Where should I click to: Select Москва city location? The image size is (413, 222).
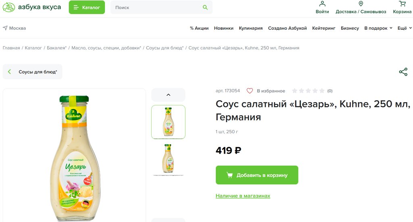click(14, 28)
